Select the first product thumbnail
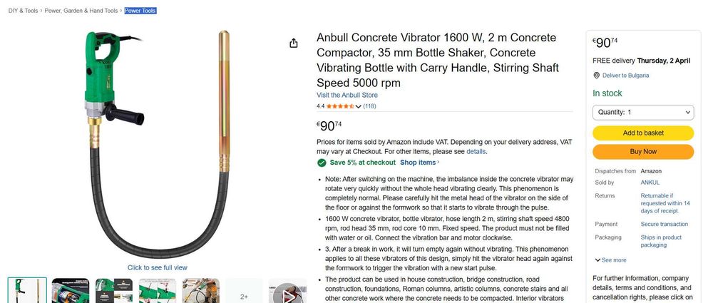The width and height of the screenshot is (713, 303). pos(27,291)
